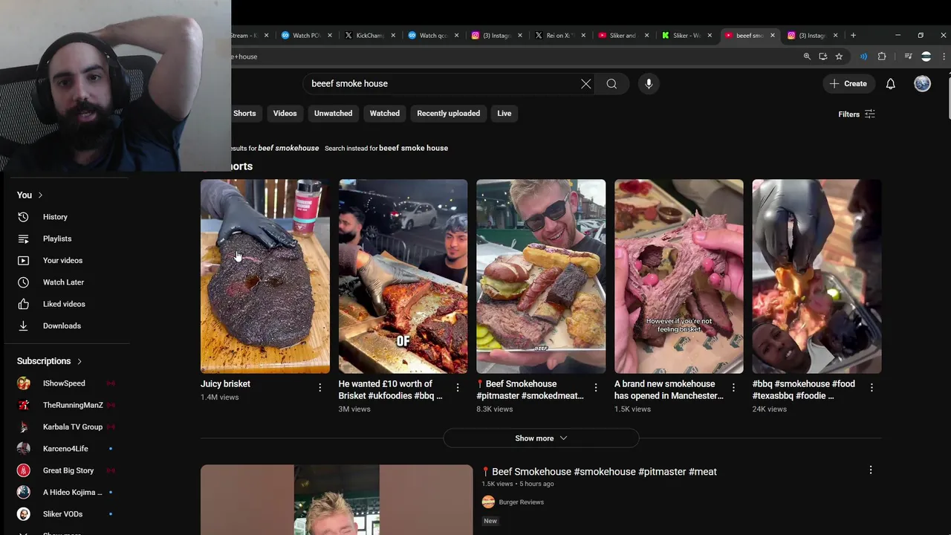Select the Recently uploaded filter chip
The height and width of the screenshot is (535, 951).
point(448,114)
